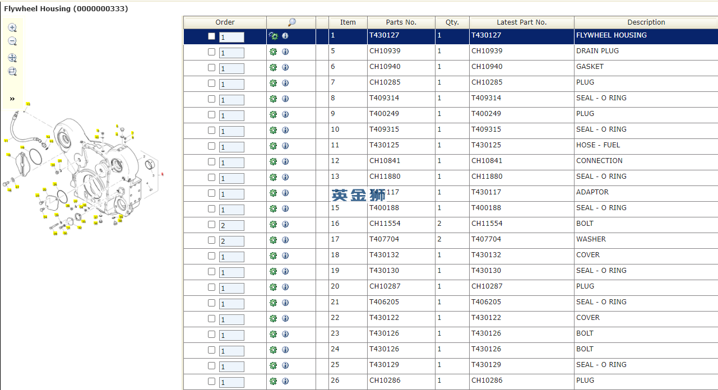Tick checkbox for item 22 COVER T430122

tap(211, 318)
